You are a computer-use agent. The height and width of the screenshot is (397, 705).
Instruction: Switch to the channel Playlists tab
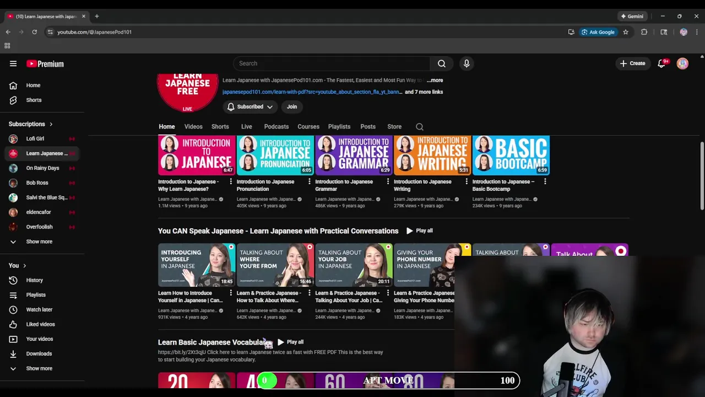(339, 127)
